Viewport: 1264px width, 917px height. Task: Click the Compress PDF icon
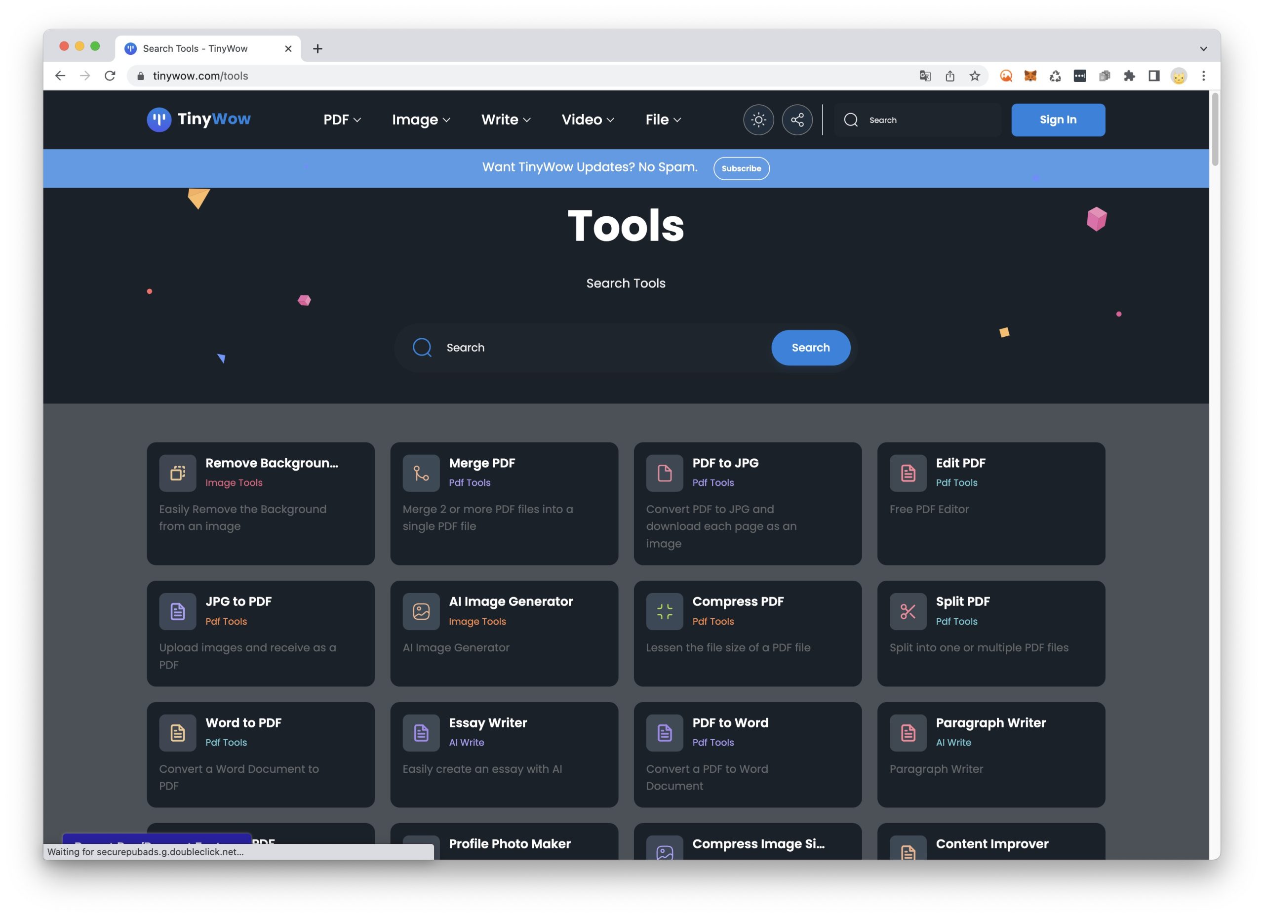pos(664,611)
